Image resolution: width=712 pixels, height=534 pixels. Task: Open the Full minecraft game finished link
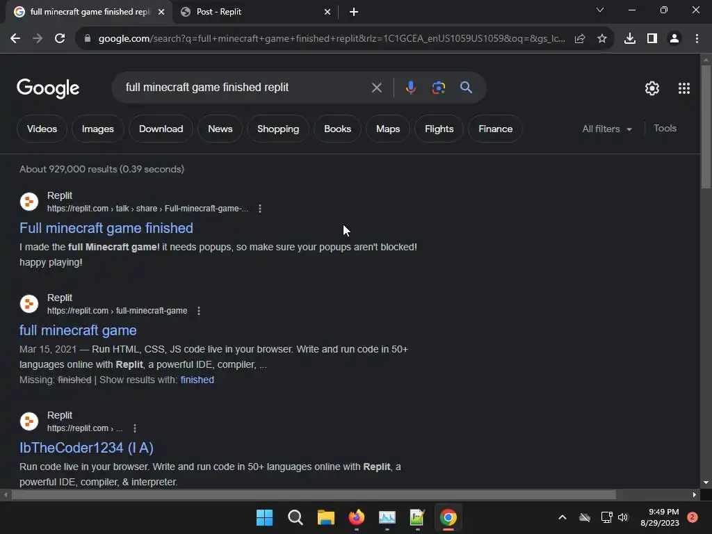coord(106,228)
